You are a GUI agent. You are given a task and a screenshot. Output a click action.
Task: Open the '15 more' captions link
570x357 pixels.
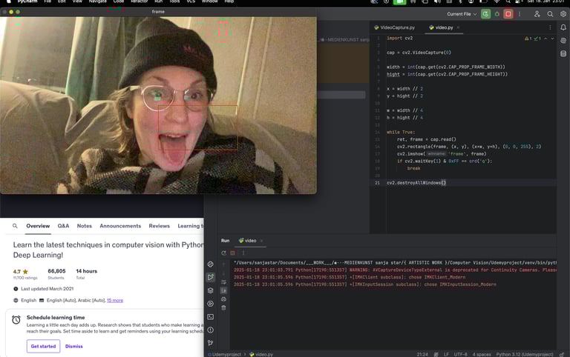[115, 301]
